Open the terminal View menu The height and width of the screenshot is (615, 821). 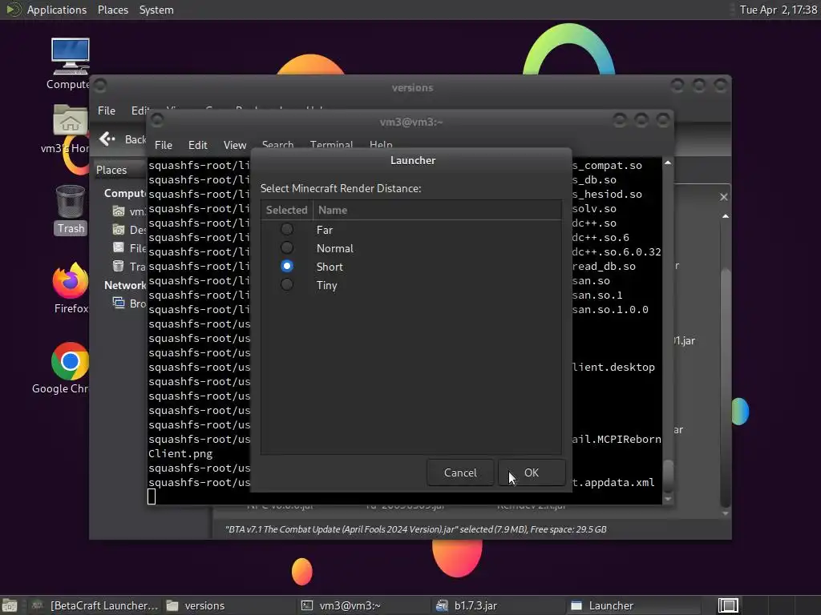(x=235, y=145)
